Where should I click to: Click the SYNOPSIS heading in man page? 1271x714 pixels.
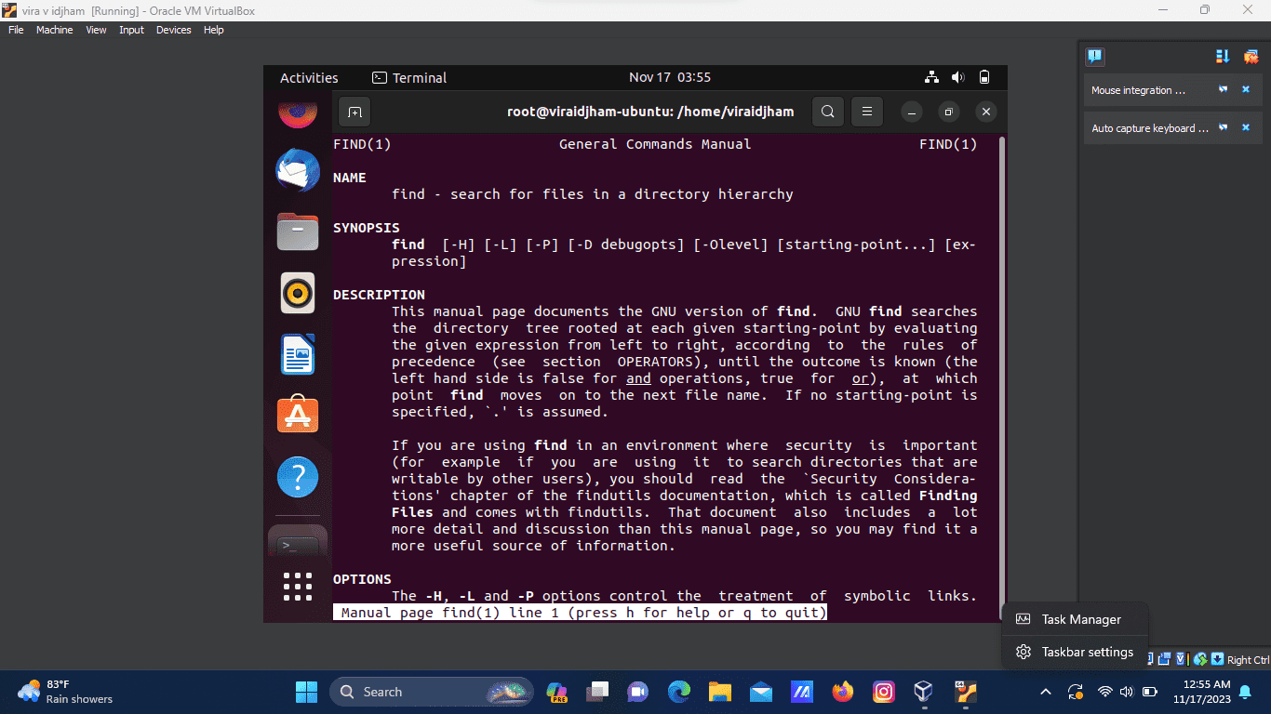click(367, 228)
